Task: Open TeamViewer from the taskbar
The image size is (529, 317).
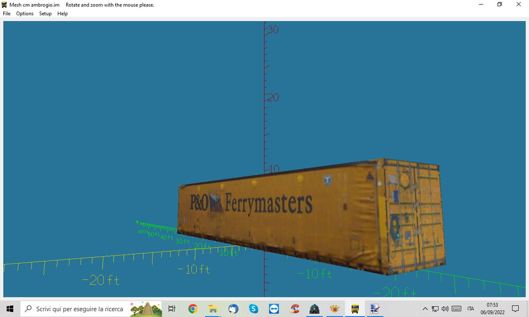Action: pos(274,309)
